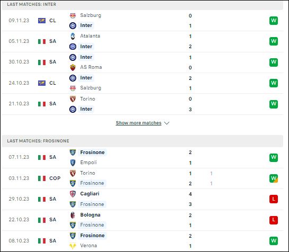Open the Salzburg team name in 24.10.23 match

coord(91,88)
